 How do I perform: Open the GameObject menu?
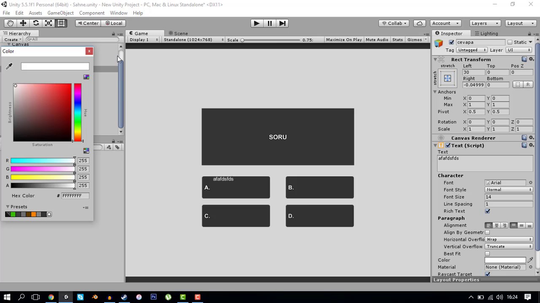tap(60, 13)
